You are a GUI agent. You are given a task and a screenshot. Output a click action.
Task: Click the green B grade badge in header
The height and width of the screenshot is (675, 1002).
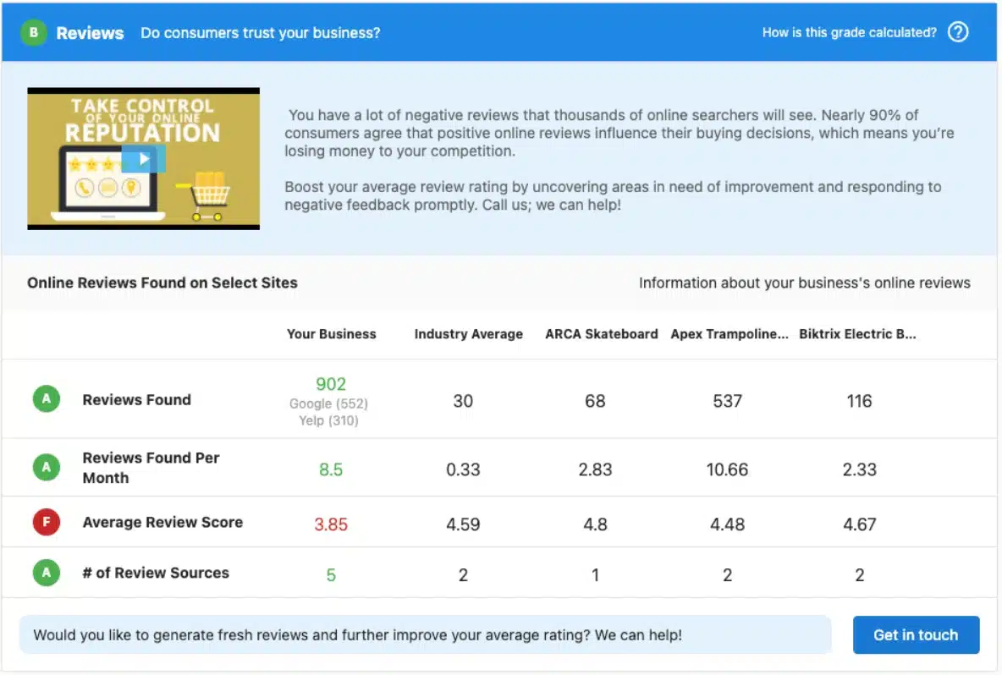(x=34, y=32)
